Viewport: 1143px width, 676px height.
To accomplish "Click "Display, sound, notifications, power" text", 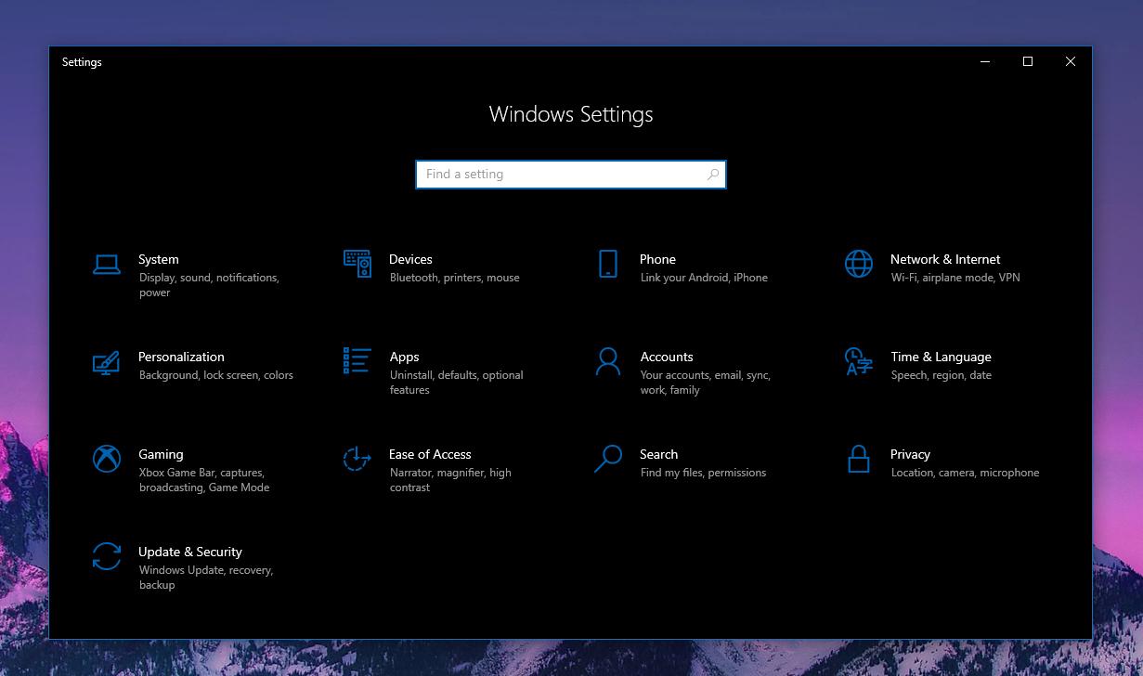I will click(209, 285).
